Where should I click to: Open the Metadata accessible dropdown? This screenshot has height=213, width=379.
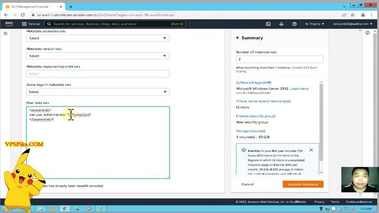(98, 38)
